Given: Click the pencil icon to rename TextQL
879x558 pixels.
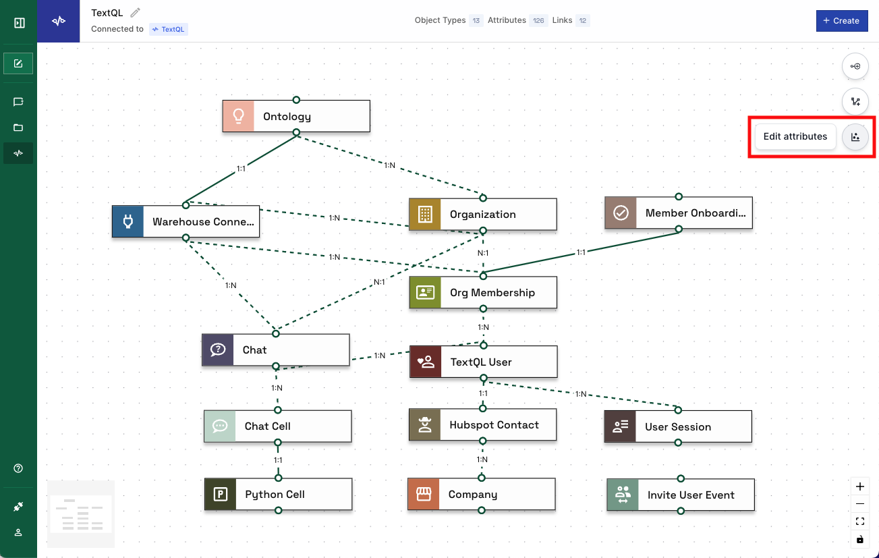Looking at the screenshot, I should tap(136, 13).
